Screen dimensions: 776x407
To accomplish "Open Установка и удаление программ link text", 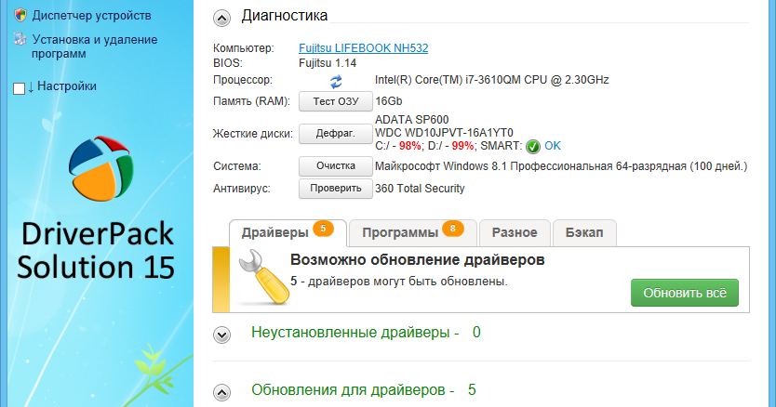I will click(x=95, y=46).
